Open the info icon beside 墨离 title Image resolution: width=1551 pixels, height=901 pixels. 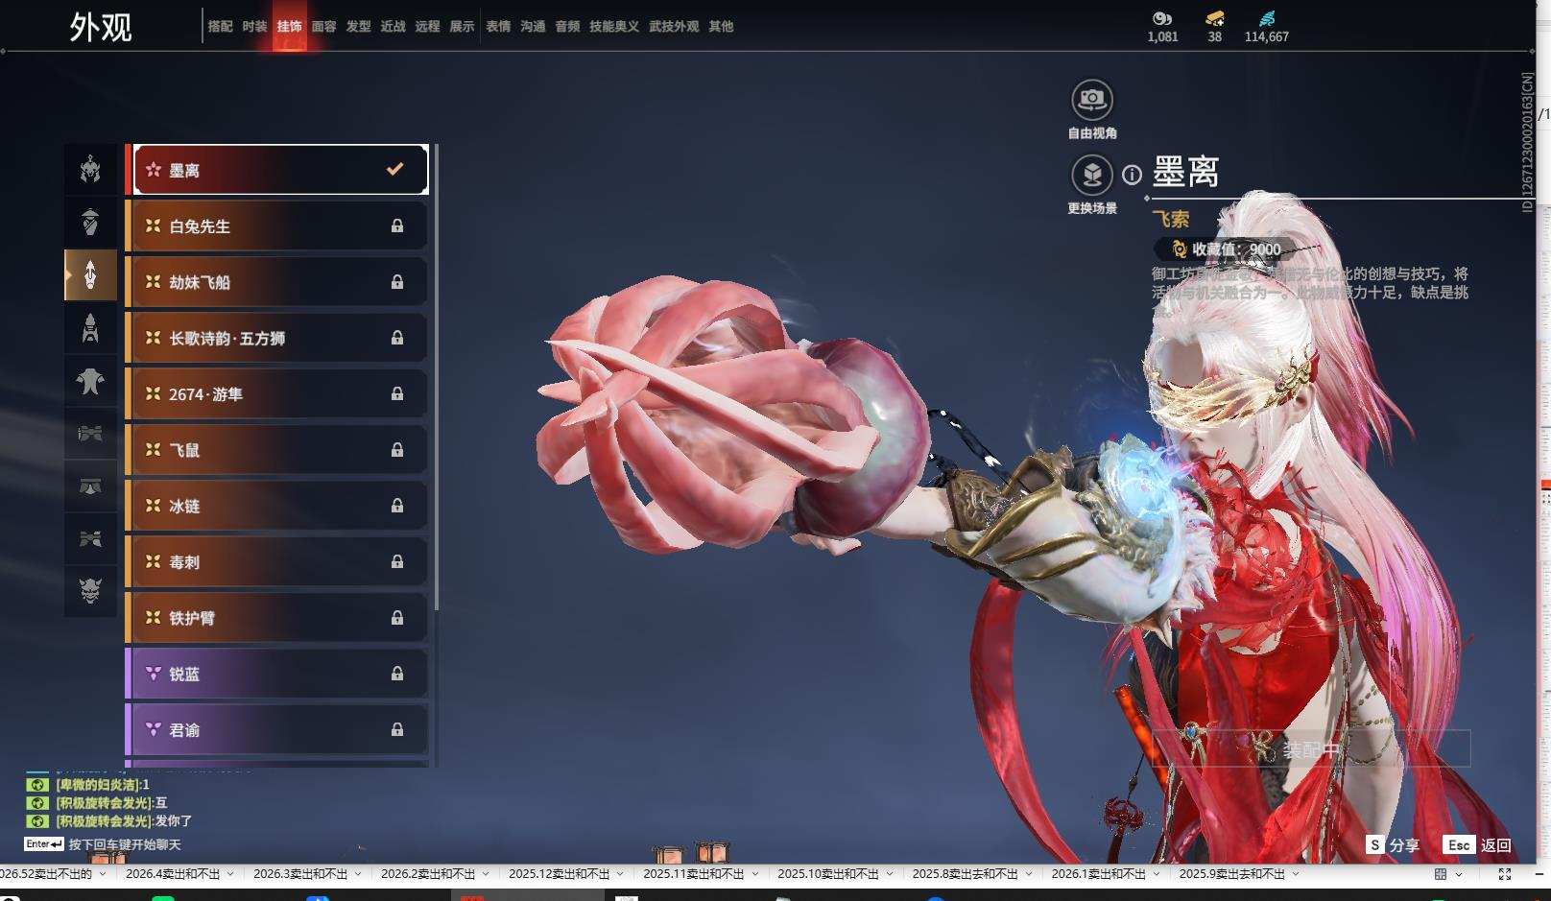tap(1133, 175)
